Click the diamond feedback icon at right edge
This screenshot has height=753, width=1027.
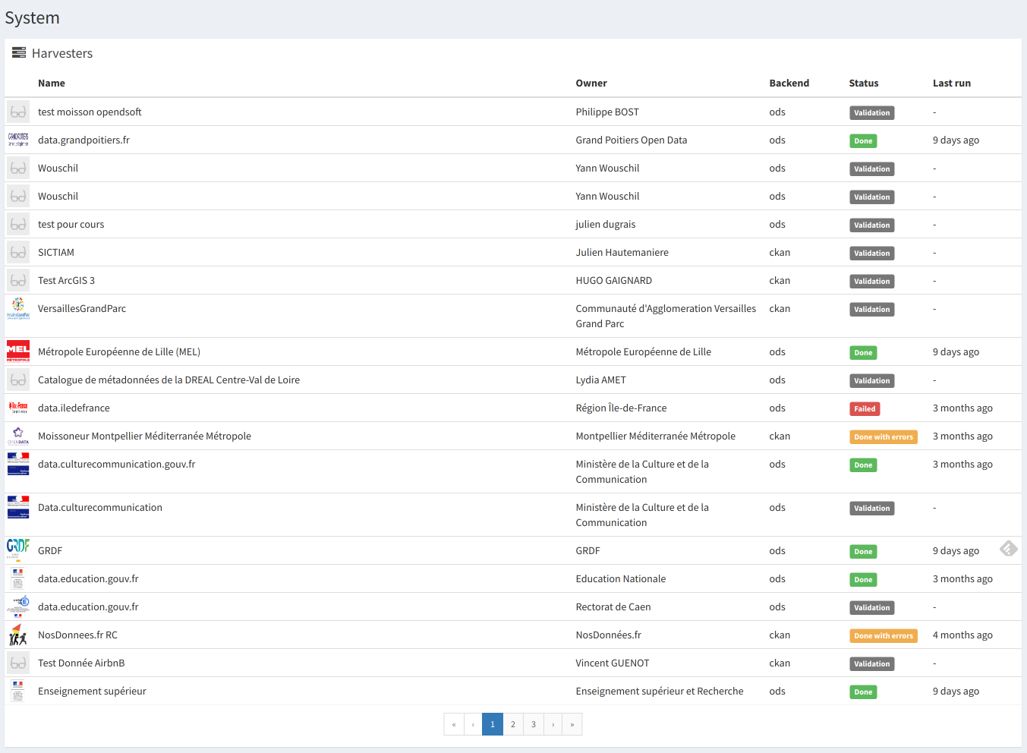(x=1008, y=548)
